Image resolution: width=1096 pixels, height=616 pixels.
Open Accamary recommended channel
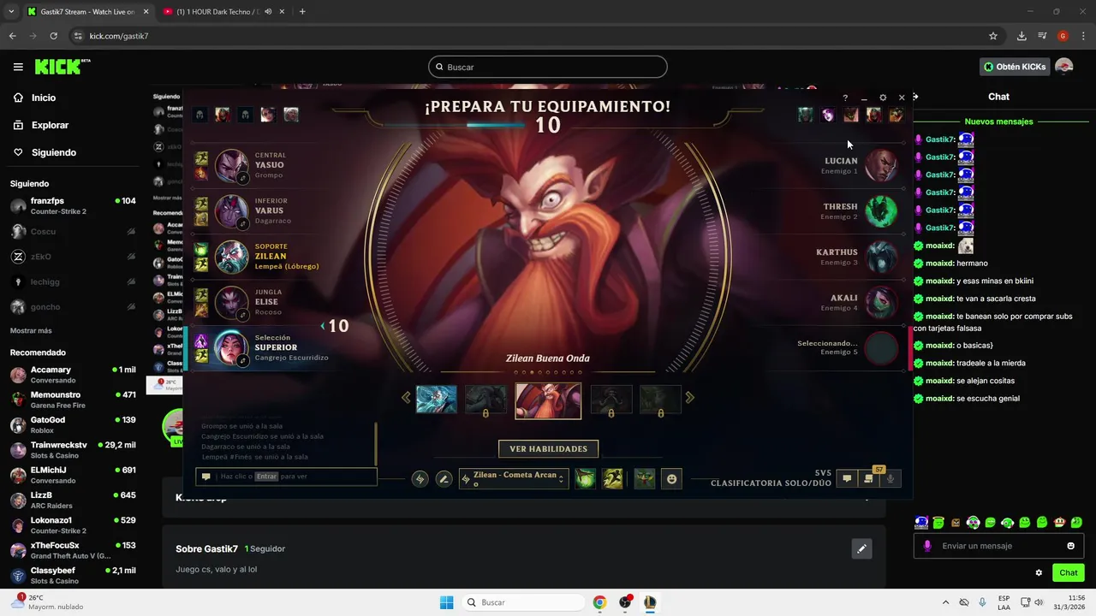(x=73, y=375)
